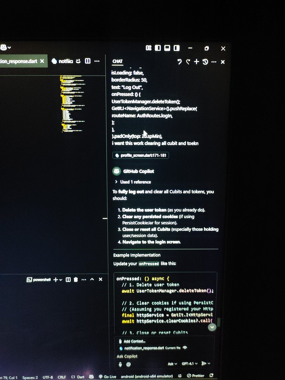Image resolution: width=285 pixels, height=380 pixels.
Task: Toggle the bottom panel layout icon
Action: (167, 48)
